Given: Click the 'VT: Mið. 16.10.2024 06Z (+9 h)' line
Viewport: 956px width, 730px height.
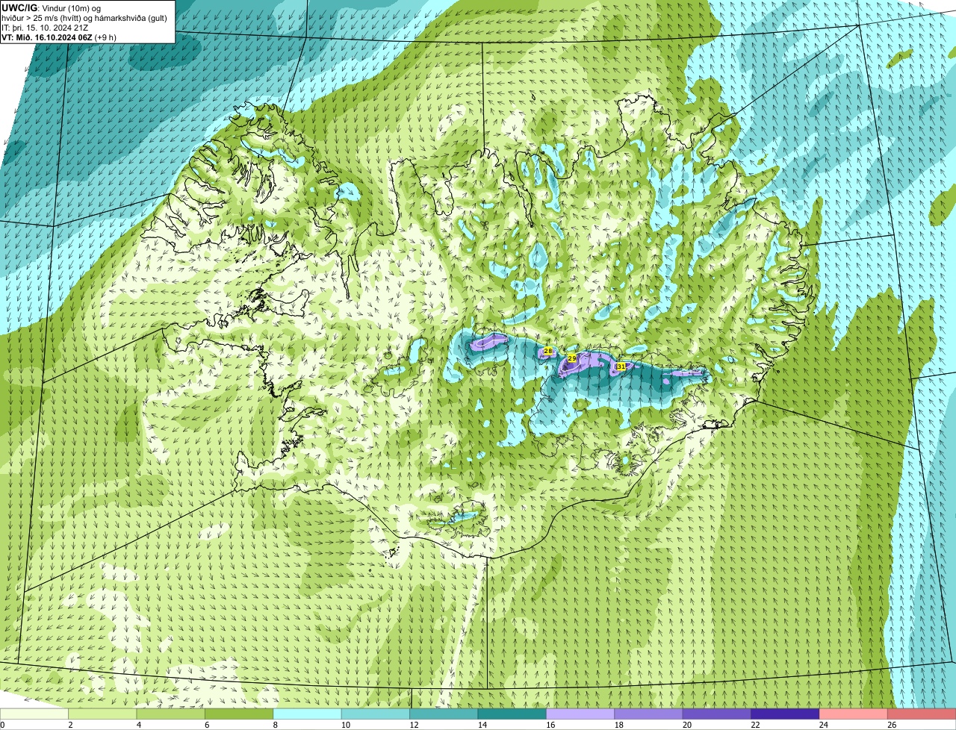Looking at the screenshot, I should pos(59,37).
